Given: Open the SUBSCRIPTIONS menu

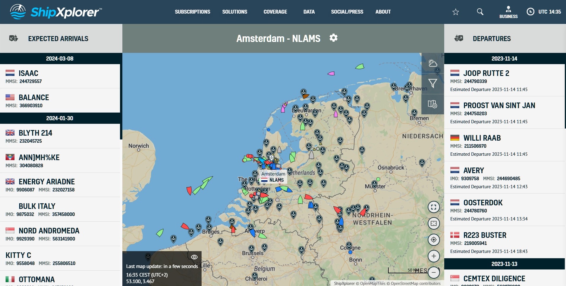Looking at the screenshot, I should click(192, 12).
